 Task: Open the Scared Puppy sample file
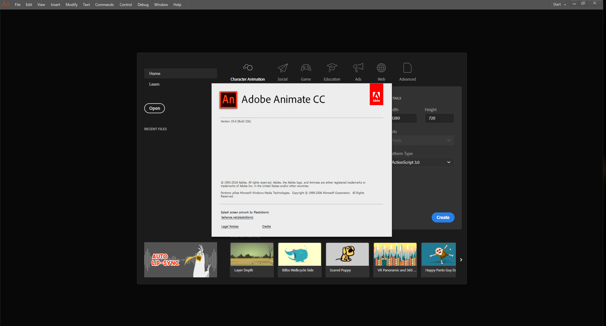[x=347, y=260]
